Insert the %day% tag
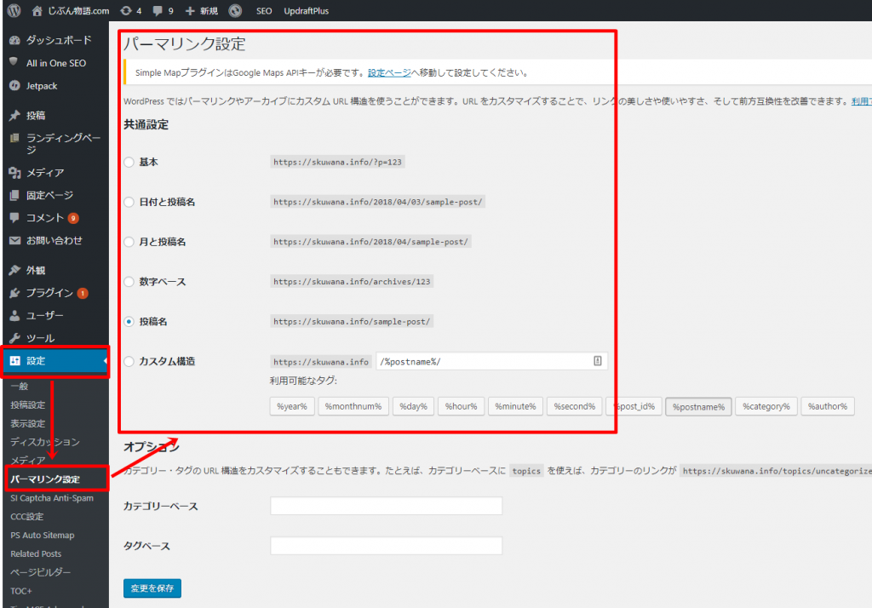This screenshot has width=872, height=608. 413,407
